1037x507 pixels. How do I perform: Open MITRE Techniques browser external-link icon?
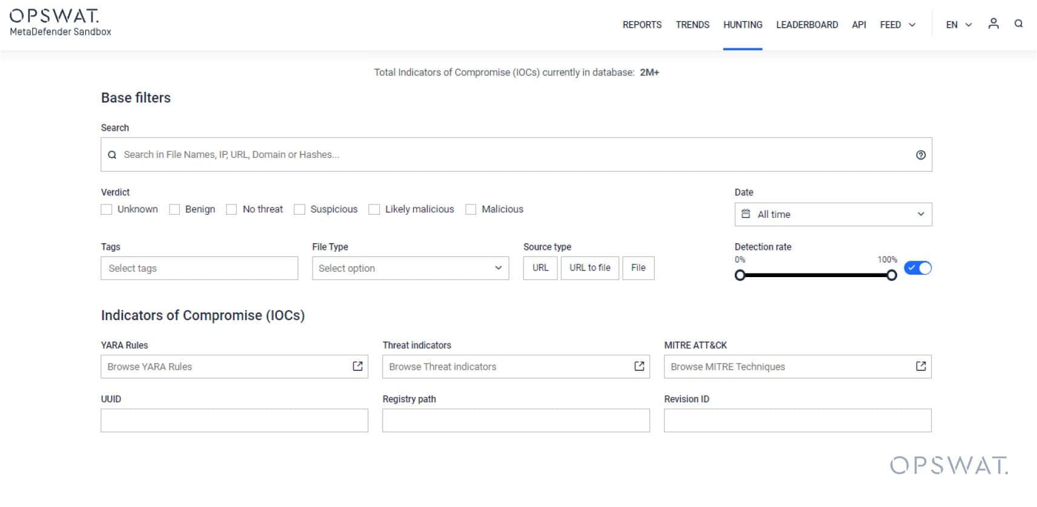tap(921, 366)
